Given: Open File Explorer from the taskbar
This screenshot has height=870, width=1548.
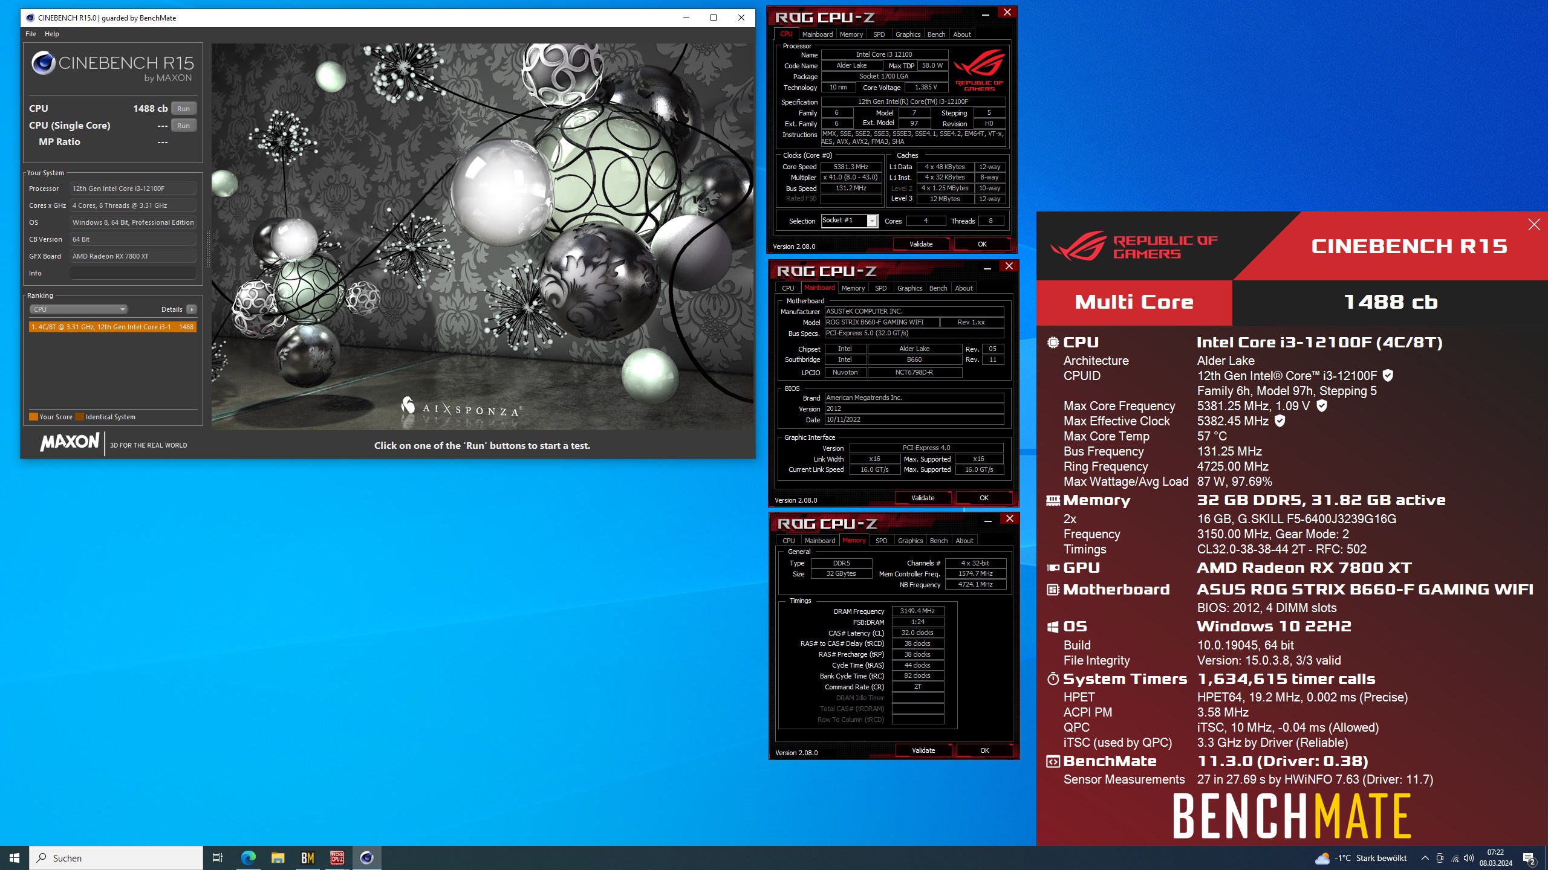Looking at the screenshot, I should tap(278, 858).
